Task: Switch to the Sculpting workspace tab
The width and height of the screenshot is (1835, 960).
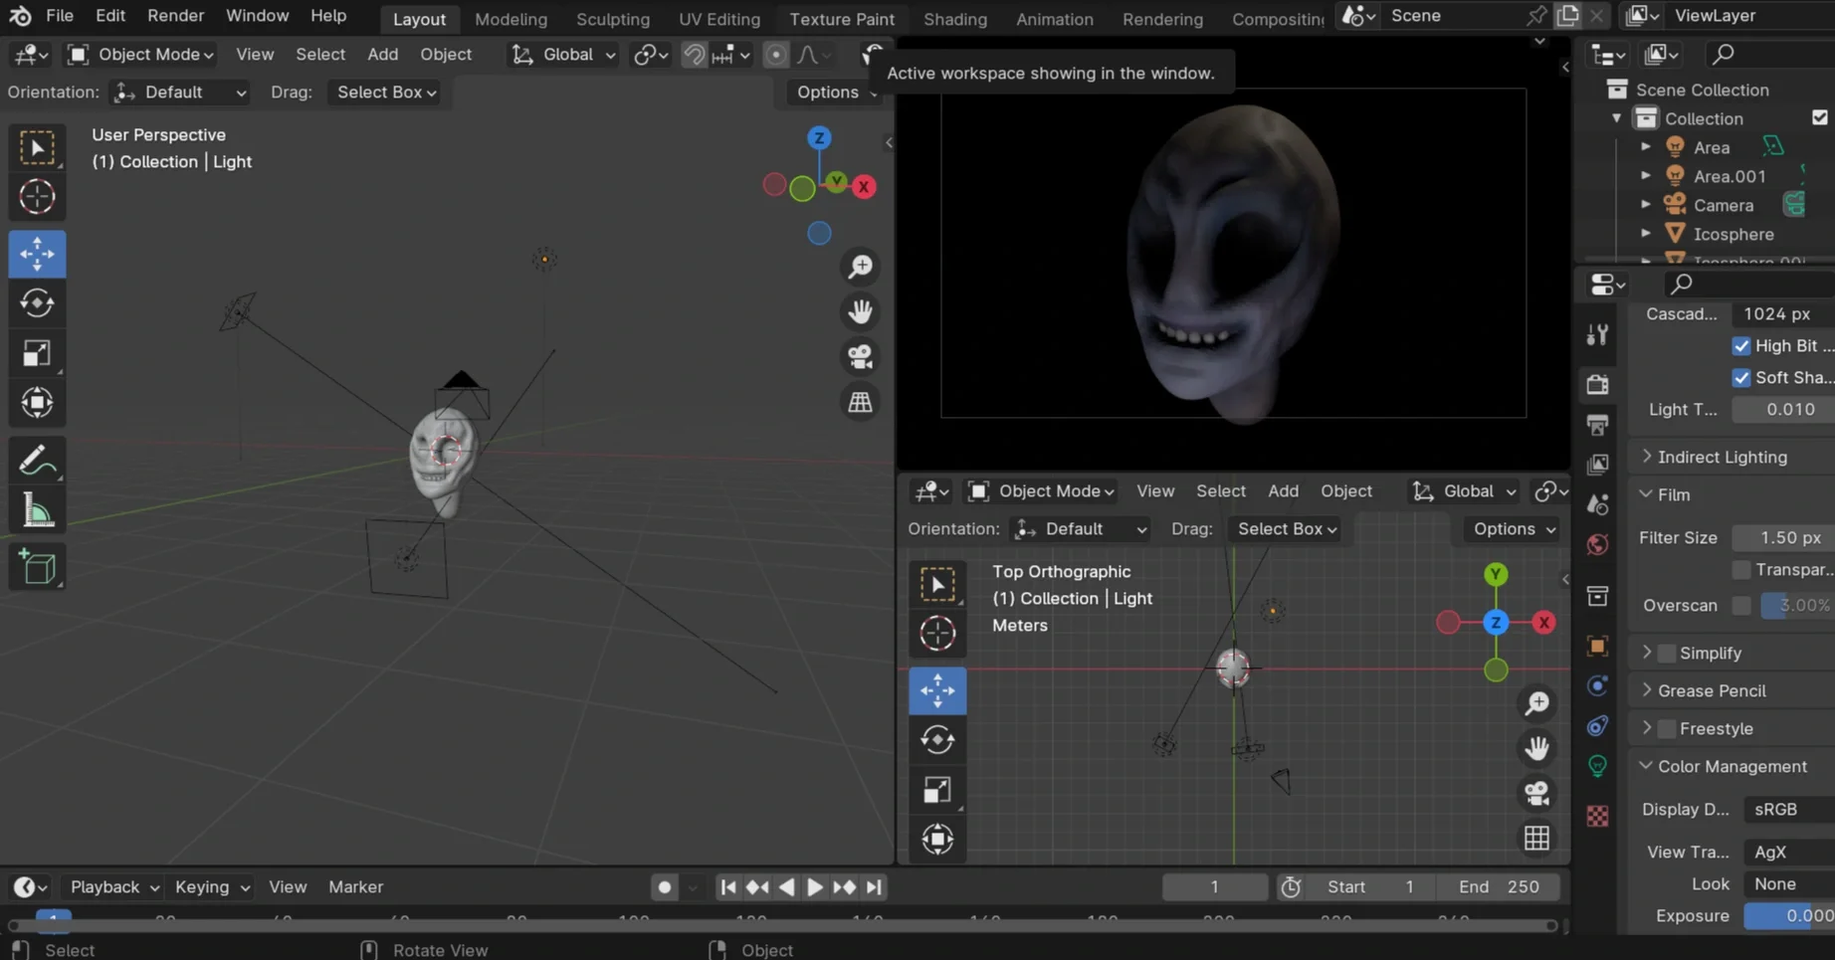Action: click(613, 19)
